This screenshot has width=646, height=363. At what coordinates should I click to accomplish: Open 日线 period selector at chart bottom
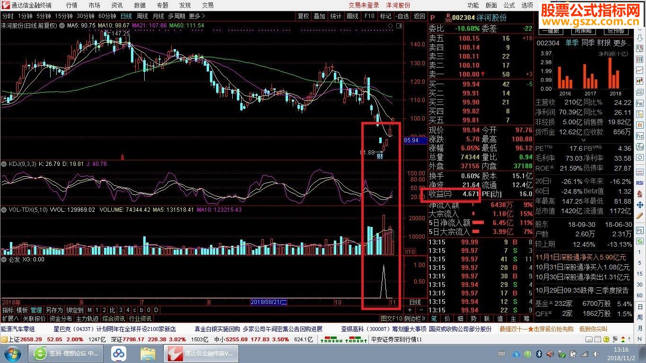tap(415, 302)
